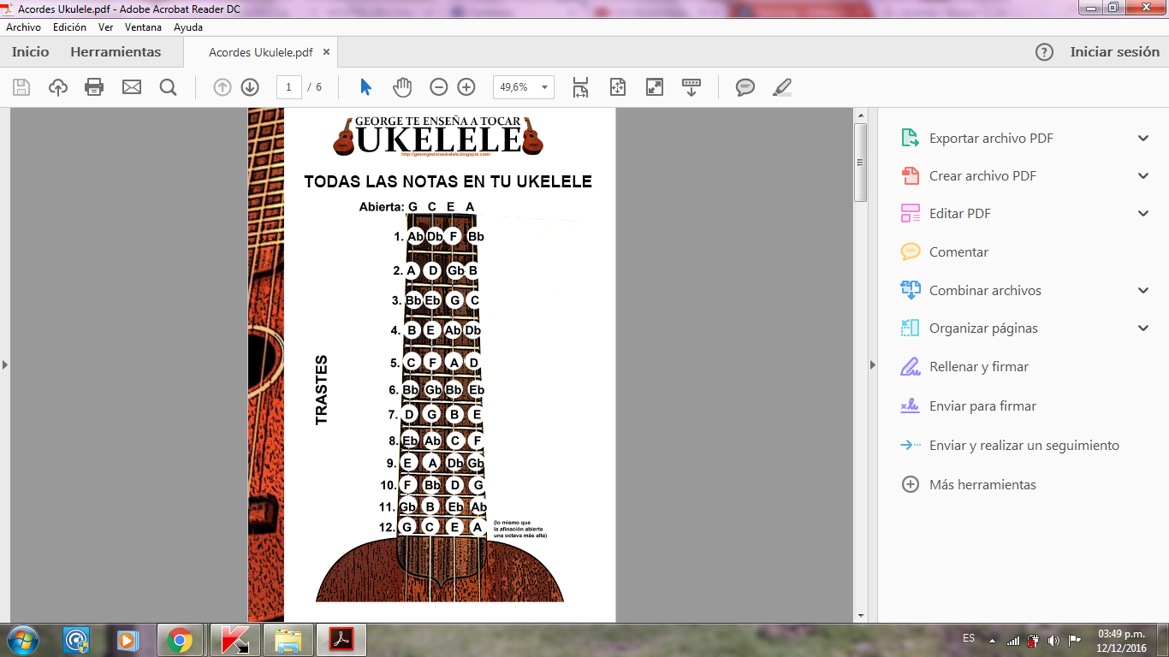
Task: Select the arrow selection tool
Action: (366, 87)
